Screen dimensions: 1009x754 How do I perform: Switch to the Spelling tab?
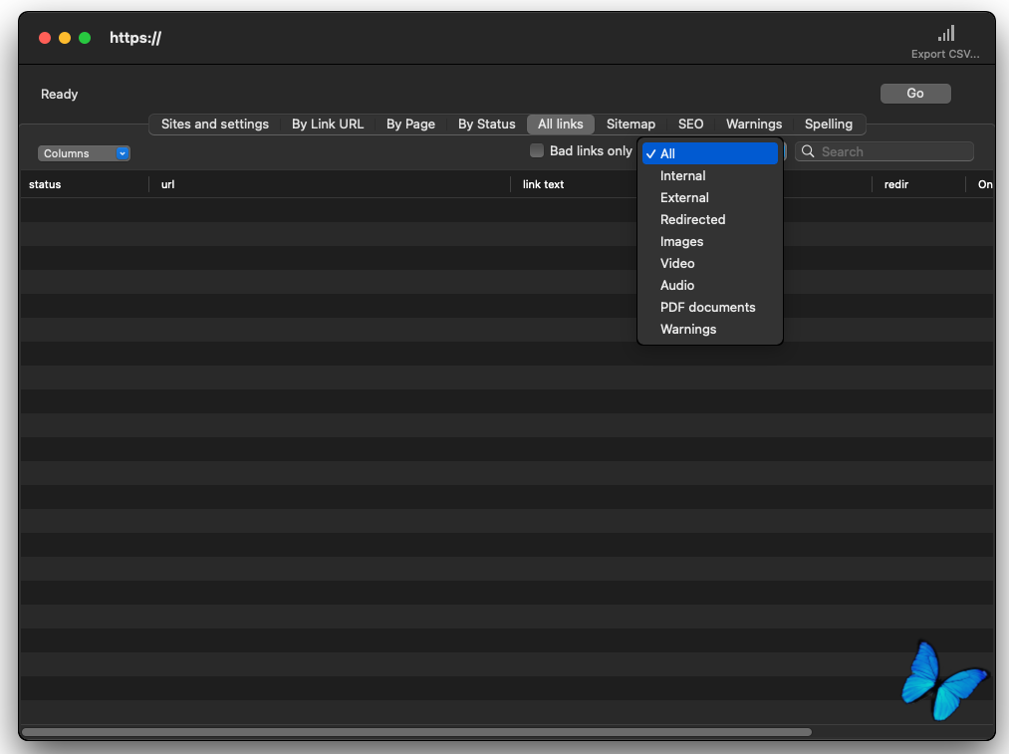[x=828, y=125]
